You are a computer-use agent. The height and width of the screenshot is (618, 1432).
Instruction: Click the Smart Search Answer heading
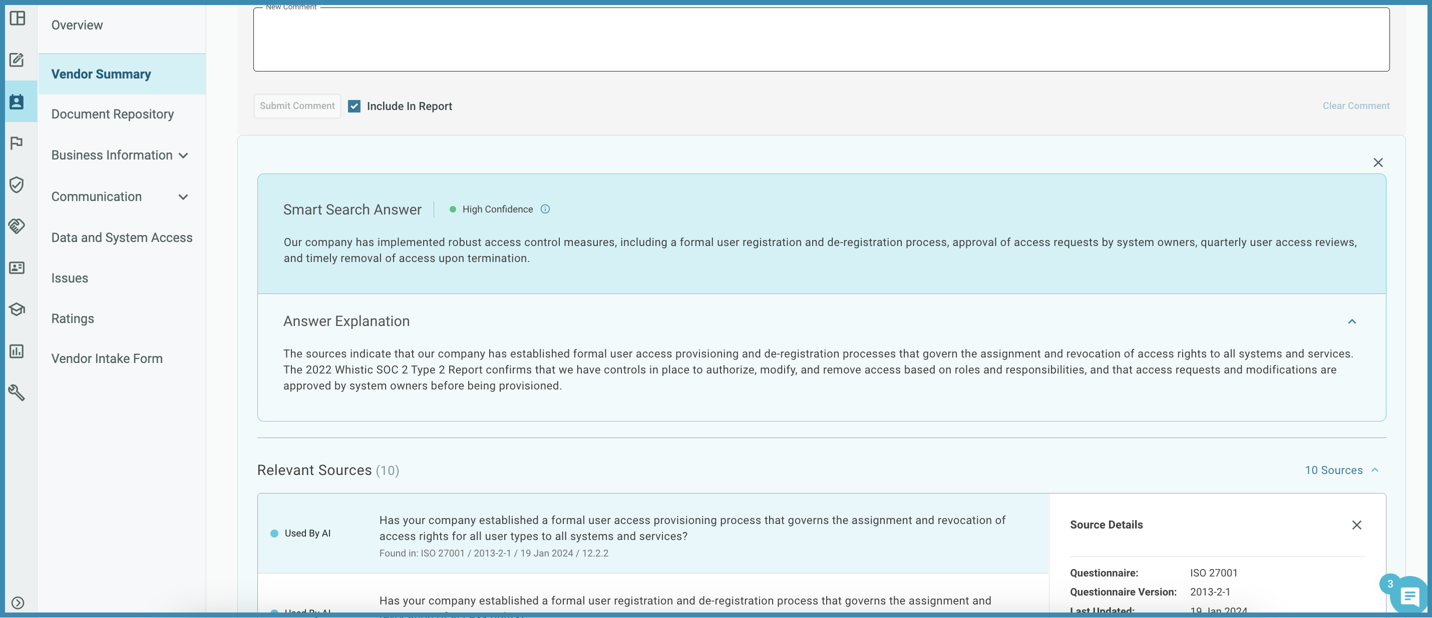(x=352, y=210)
